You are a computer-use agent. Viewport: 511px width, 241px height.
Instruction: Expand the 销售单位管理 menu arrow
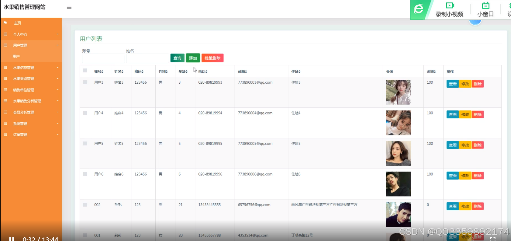point(57,90)
